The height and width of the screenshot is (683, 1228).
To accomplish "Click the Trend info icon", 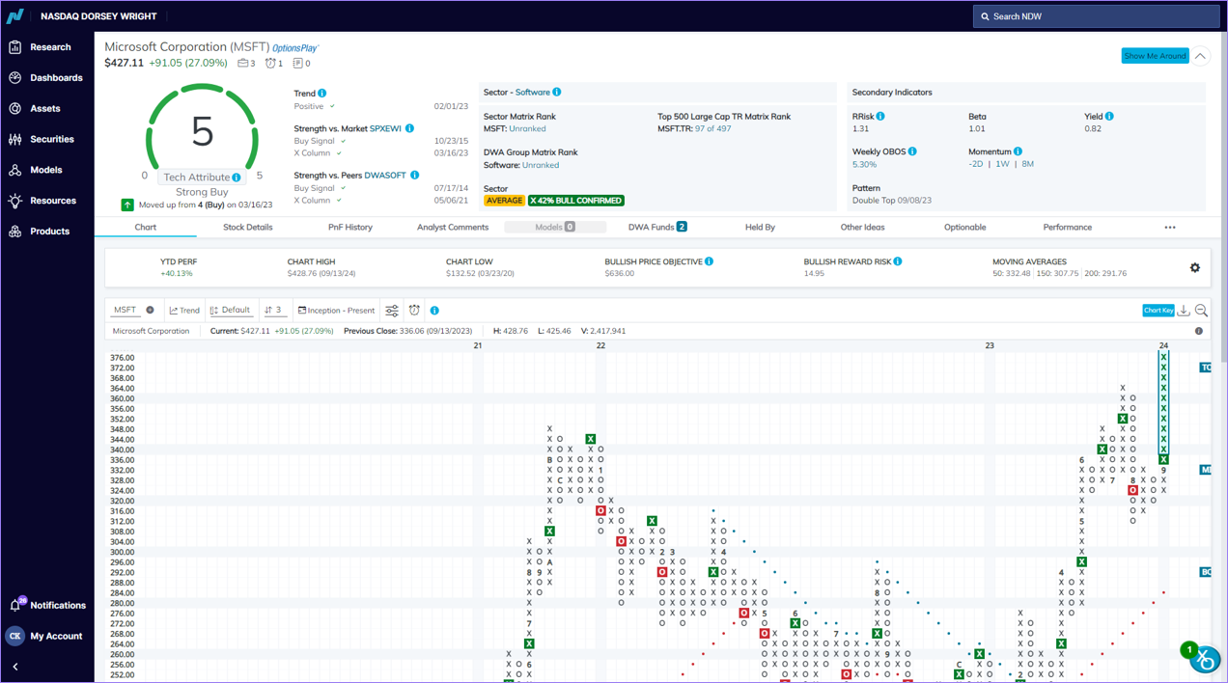I will [322, 94].
